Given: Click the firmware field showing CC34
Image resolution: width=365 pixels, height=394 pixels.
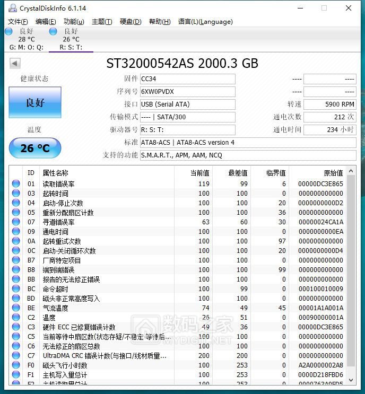Looking at the screenshot, I should pos(187,79).
